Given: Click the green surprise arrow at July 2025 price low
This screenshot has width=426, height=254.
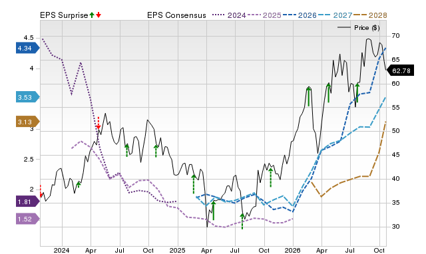Looking at the screenshot, I should (242, 221).
